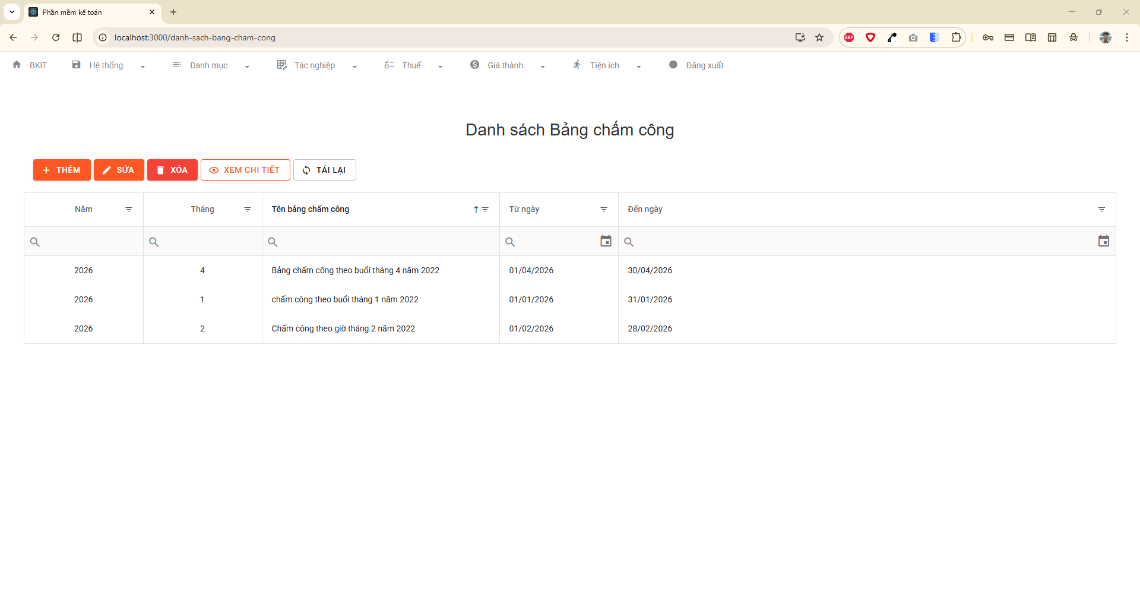Image resolution: width=1140 pixels, height=613 pixels.
Task: Click the sort arrow on Tên bảng chấm công
Action: [476, 209]
